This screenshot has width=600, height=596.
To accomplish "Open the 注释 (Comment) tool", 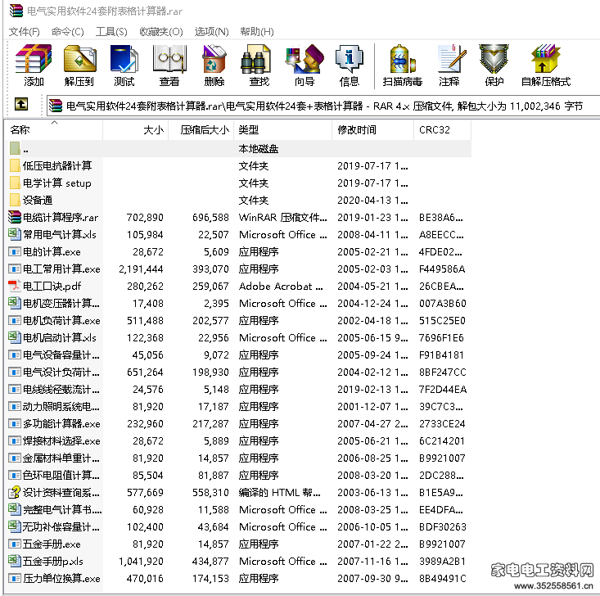I will tap(452, 59).
